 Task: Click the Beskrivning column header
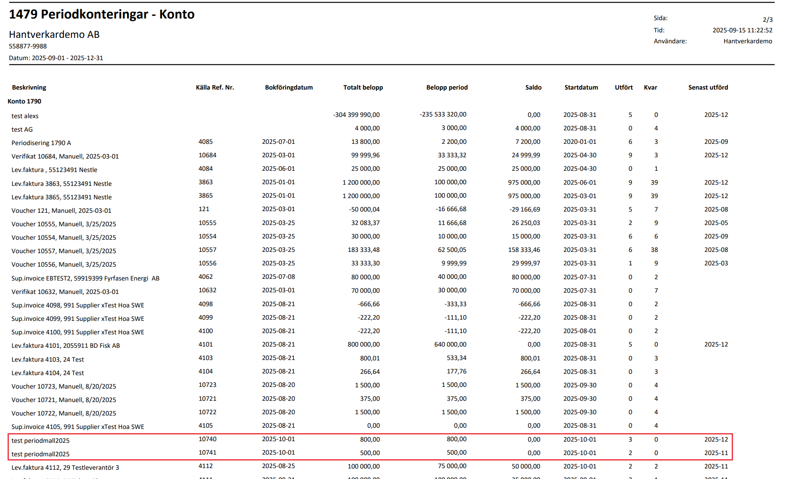click(29, 87)
